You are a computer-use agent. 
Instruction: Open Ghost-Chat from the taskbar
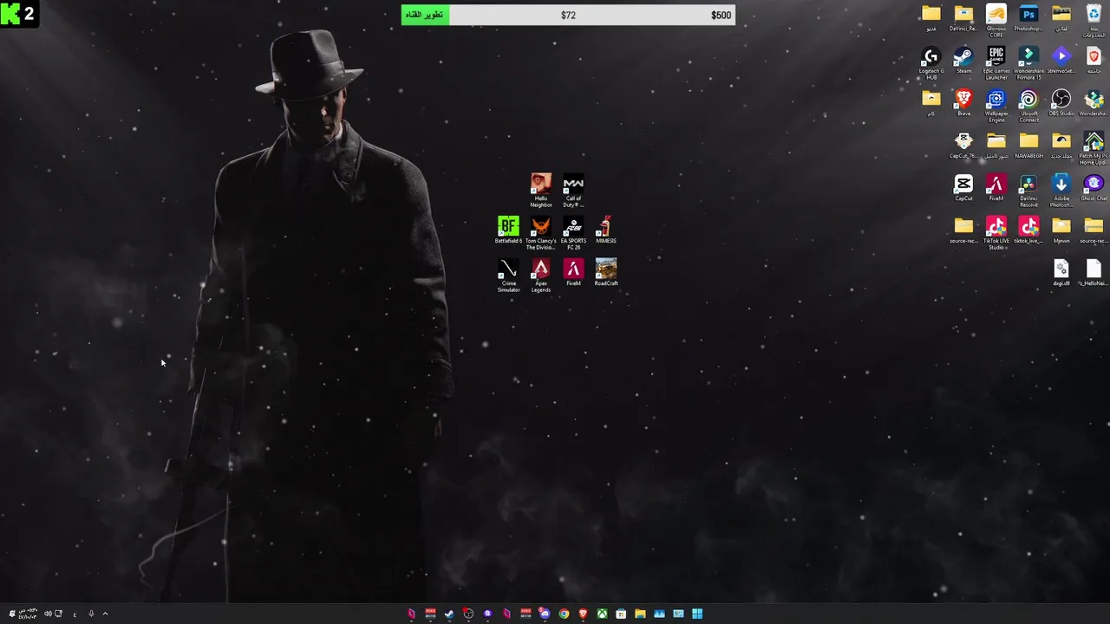pyautogui.click(x=488, y=614)
